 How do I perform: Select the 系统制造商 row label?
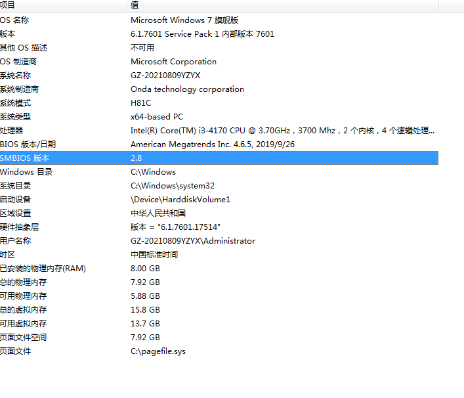point(19,89)
